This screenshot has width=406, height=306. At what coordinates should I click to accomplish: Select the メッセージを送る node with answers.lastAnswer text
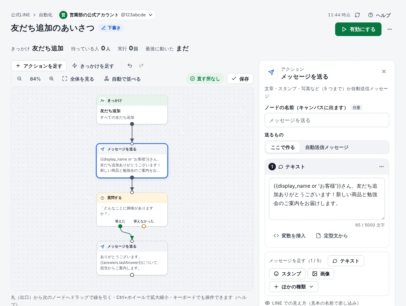click(132, 258)
